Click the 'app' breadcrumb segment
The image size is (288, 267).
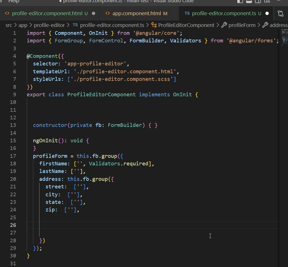tap(23, 25)
